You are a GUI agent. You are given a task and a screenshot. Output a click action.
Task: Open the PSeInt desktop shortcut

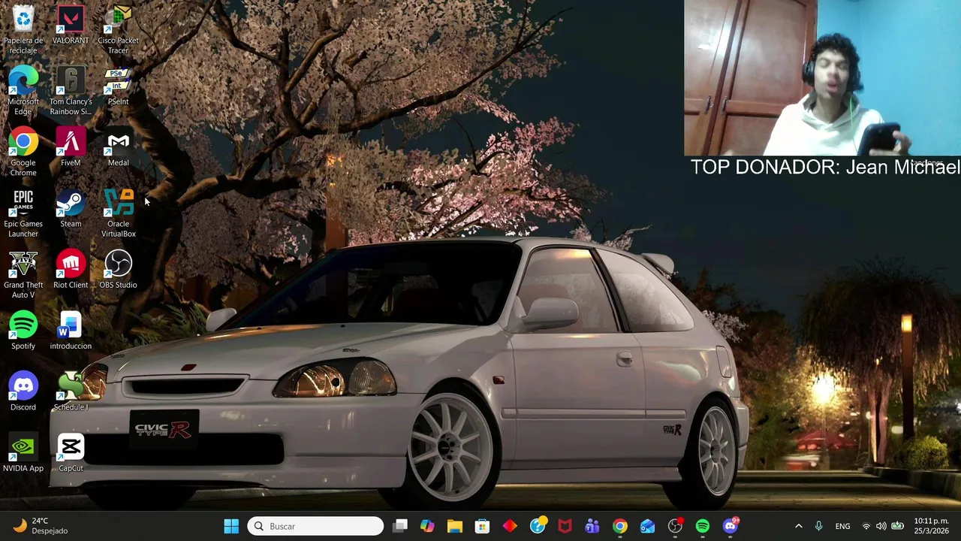pos(118,86)
